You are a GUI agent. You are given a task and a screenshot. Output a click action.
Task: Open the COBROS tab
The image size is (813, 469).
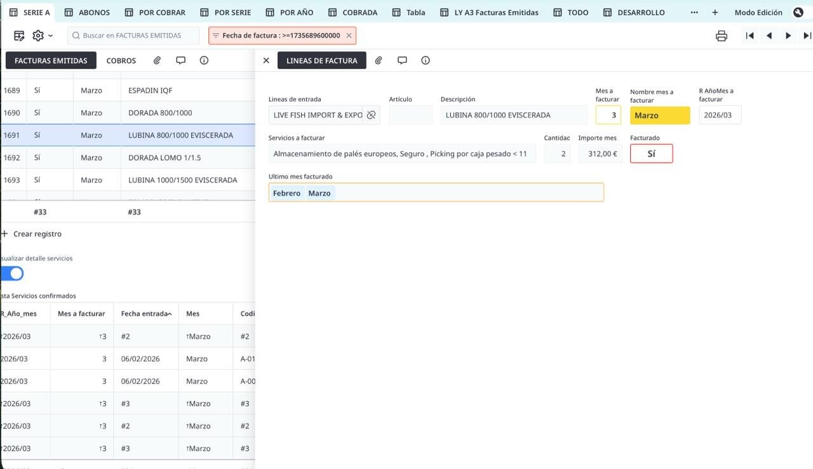pyautogui.click(x=121, y=60)
